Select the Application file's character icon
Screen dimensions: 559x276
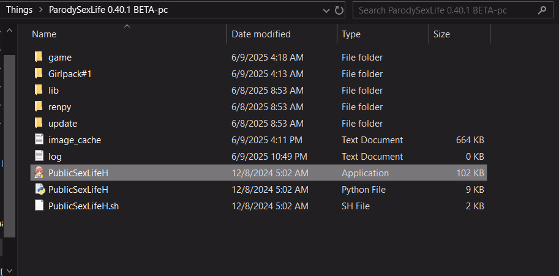[39, 173]
